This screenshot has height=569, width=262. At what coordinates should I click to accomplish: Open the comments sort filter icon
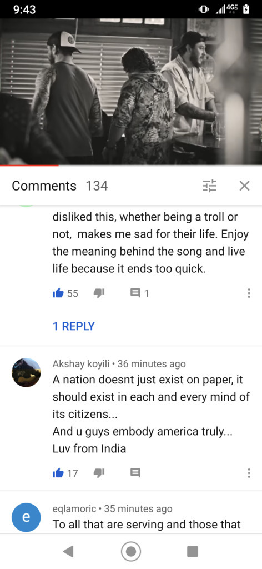coord(209,186)
